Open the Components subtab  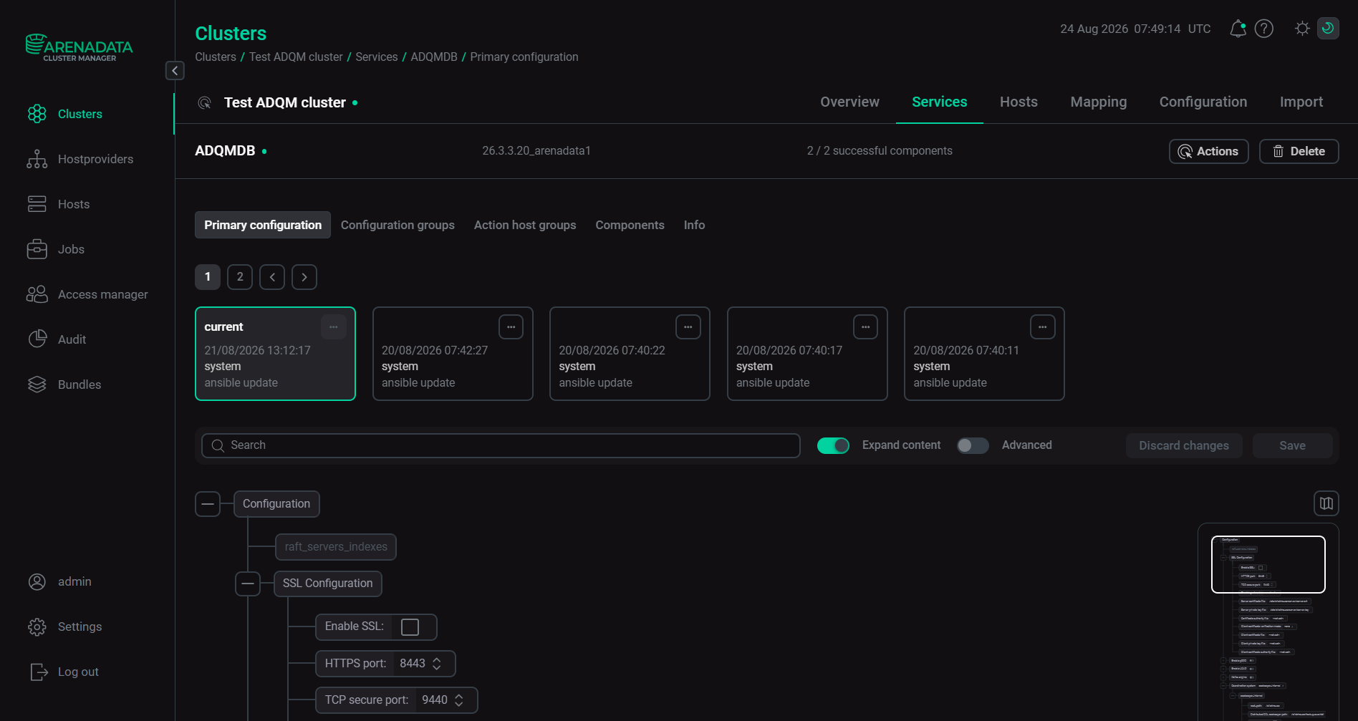pyautogui.click(x=630, y=225)
